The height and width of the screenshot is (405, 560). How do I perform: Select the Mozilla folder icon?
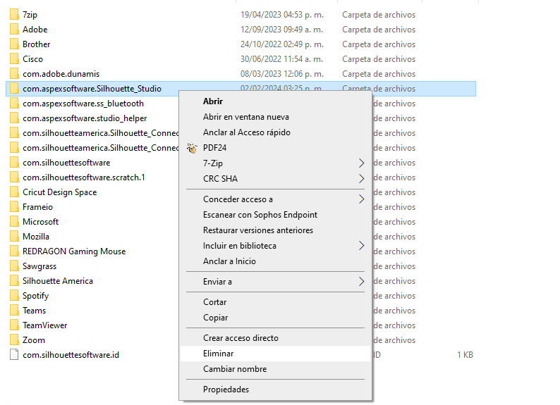[x=13, y=237]
